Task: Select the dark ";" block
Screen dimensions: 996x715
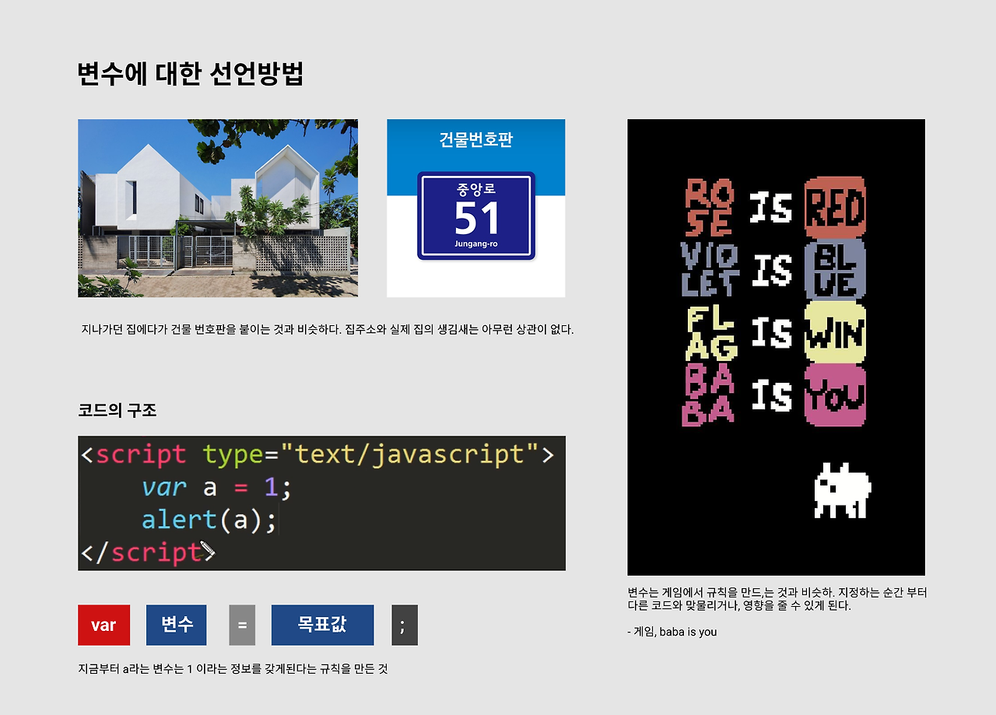Action: pos(405,625)
